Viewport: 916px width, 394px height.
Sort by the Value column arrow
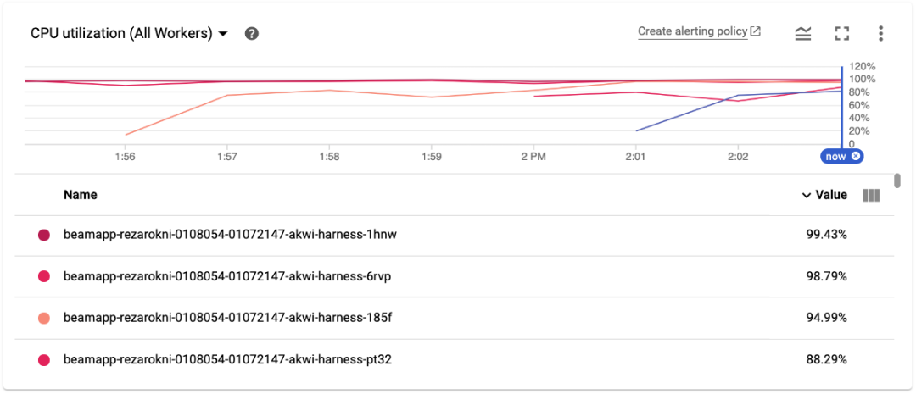click(x=806, y=196)
